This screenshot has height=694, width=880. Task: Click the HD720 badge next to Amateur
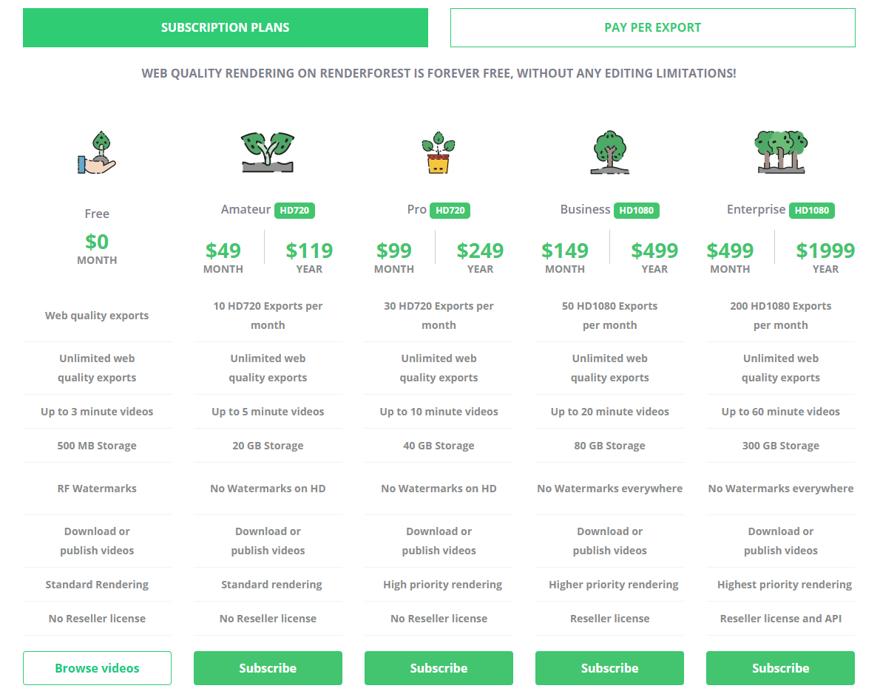pyautogui.click(x=294, y=211)
